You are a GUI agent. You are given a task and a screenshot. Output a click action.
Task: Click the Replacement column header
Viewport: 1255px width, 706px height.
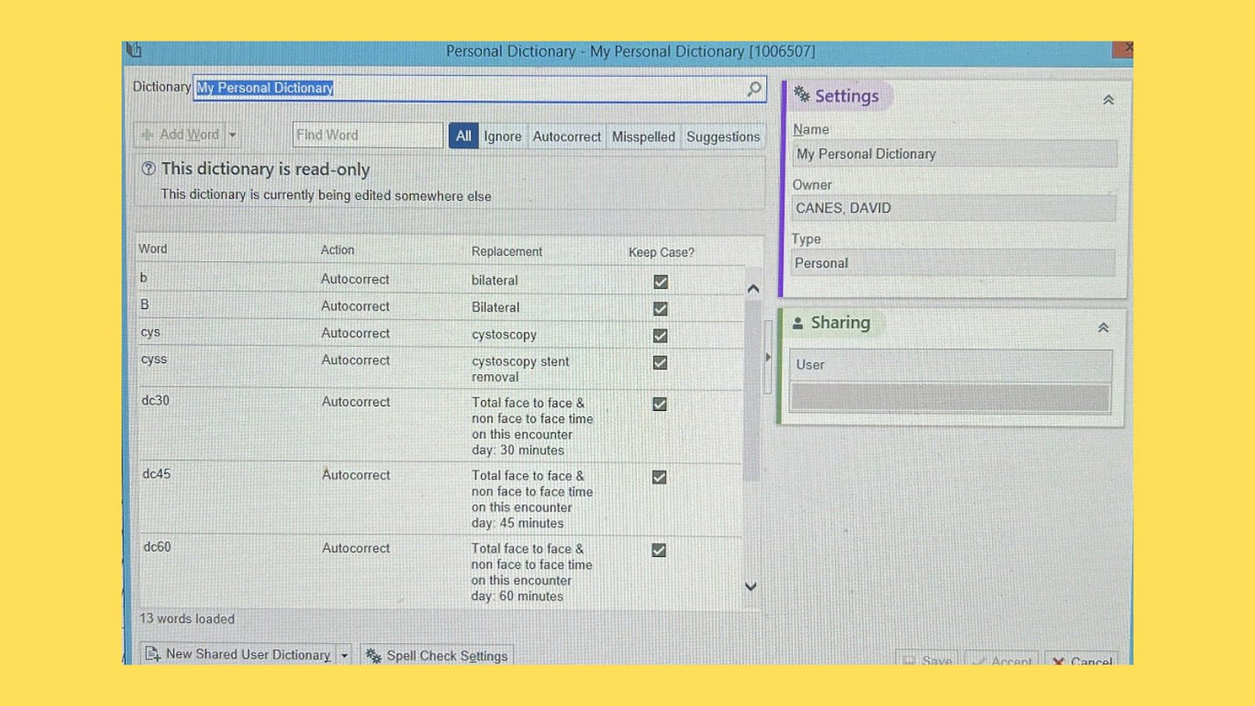(507, 252)
